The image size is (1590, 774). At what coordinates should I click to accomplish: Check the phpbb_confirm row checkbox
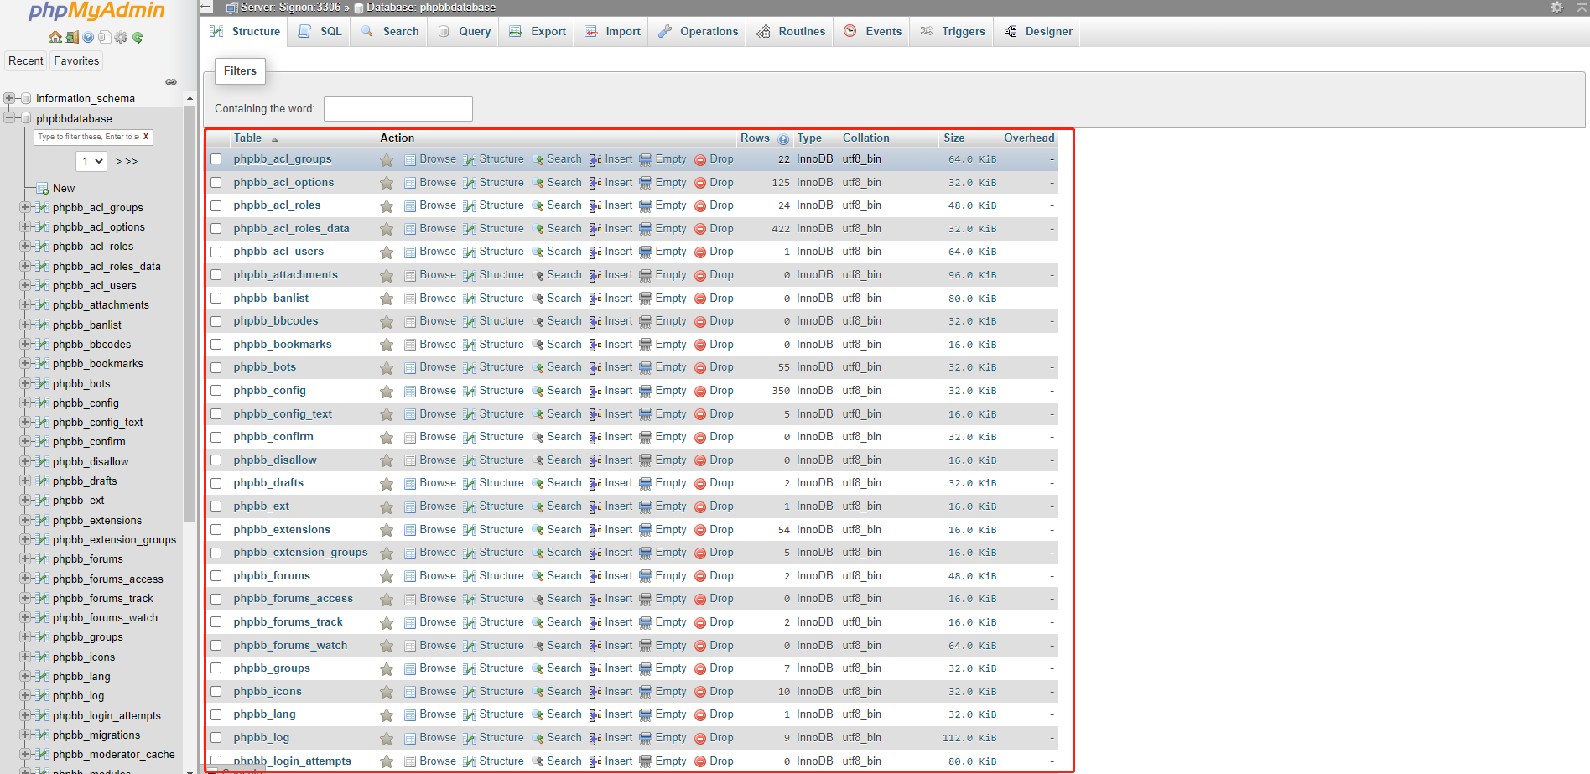pyautogui.click(x=216, y=437)
